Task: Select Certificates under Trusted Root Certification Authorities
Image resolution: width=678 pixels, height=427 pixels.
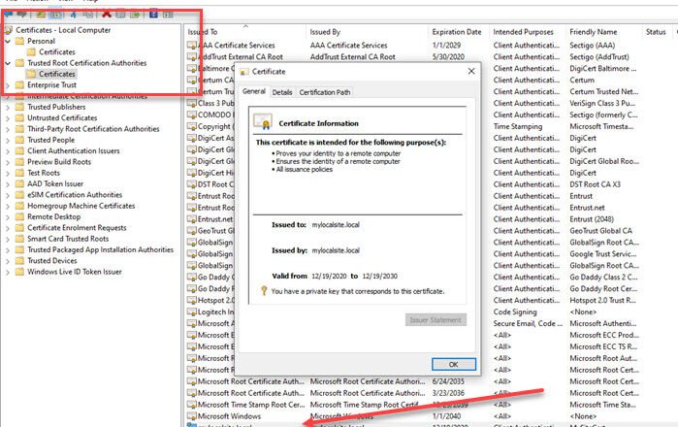Action: click(x=56, y=74)
